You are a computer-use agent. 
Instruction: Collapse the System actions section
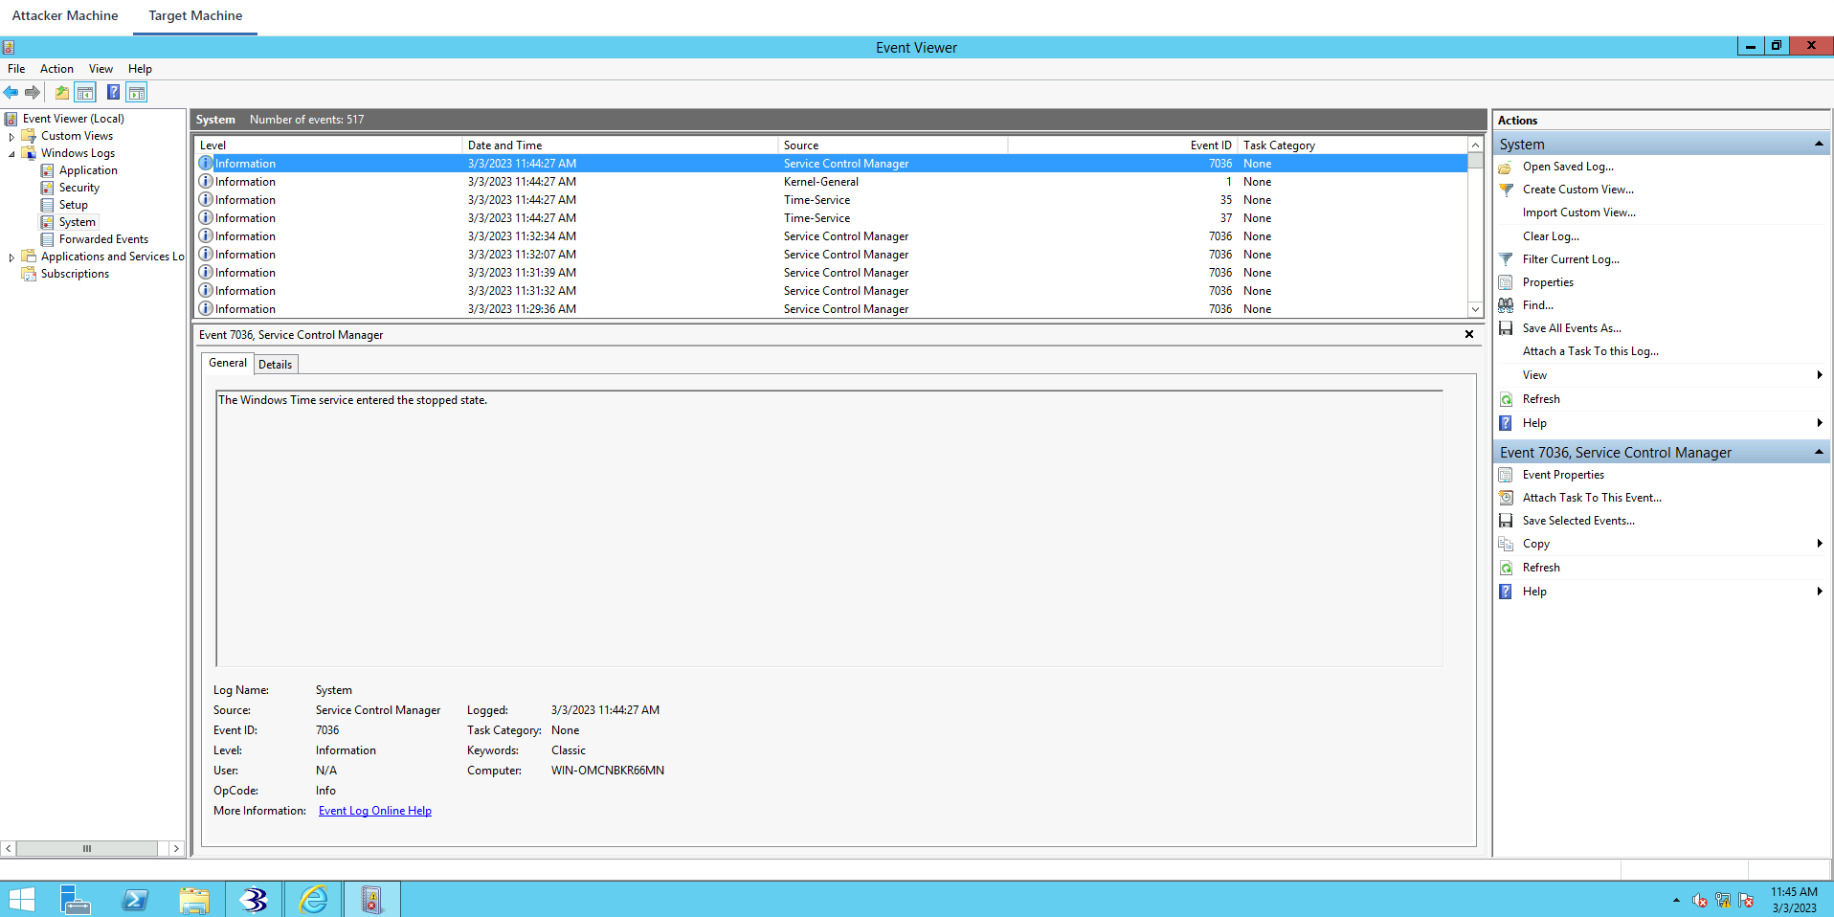pos(1819,144)
